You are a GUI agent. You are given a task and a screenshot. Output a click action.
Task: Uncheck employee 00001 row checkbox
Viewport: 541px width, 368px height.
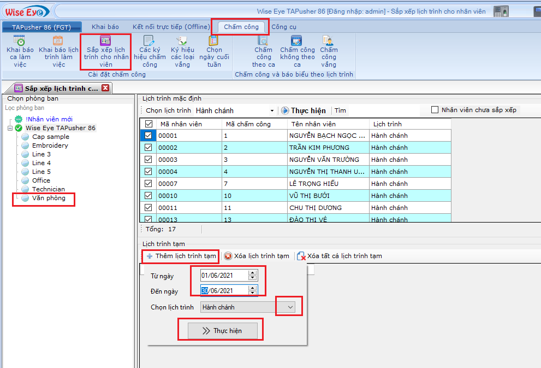[x=148, y=136]
